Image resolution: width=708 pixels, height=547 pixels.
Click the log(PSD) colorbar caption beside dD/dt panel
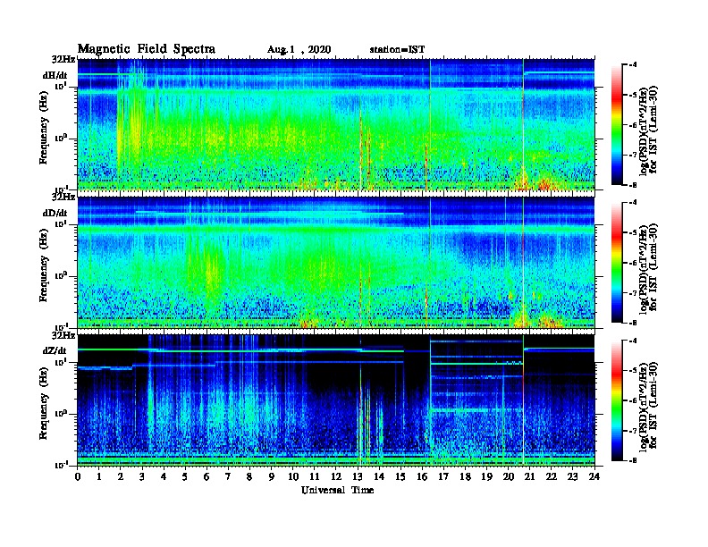[648, 268]
